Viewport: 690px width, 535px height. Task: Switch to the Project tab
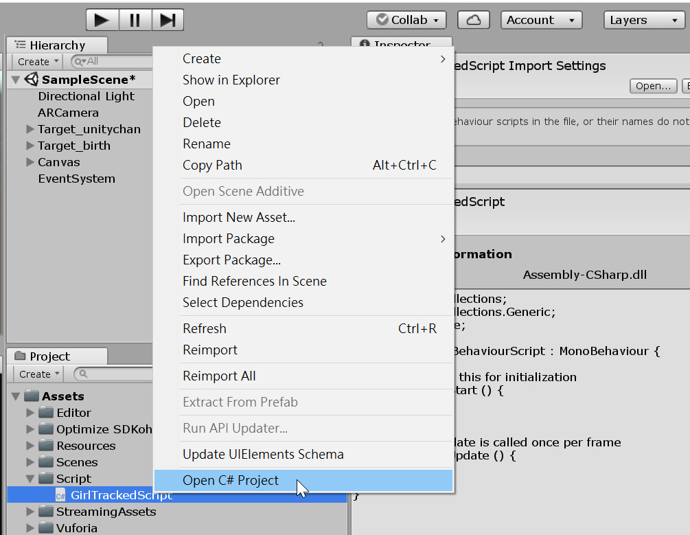pos(57,356)
